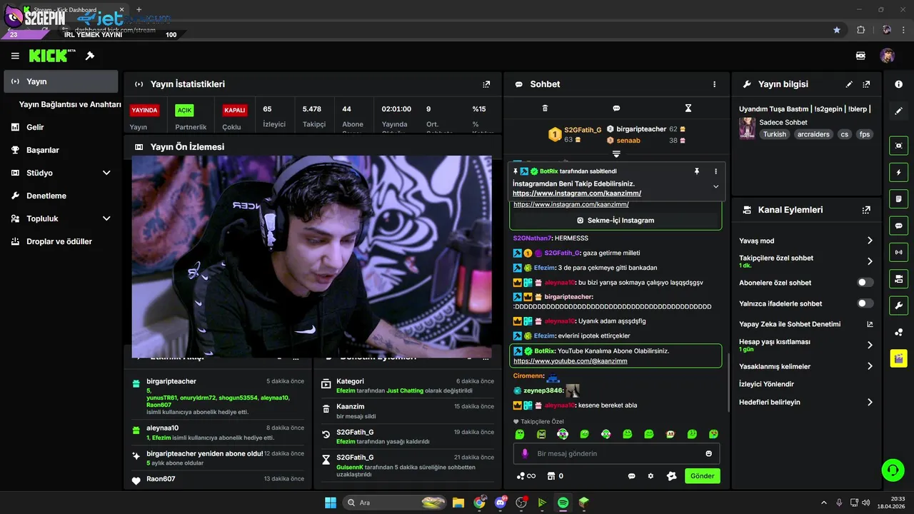This screenshot has width=914, height=514.
Task: Open Windows Start menu
Action: click(x=331, y=503)
